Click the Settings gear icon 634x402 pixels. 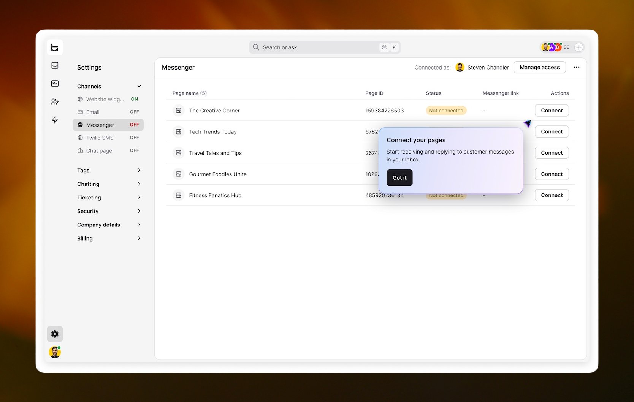pyautogui.click(x=55, y=334)
